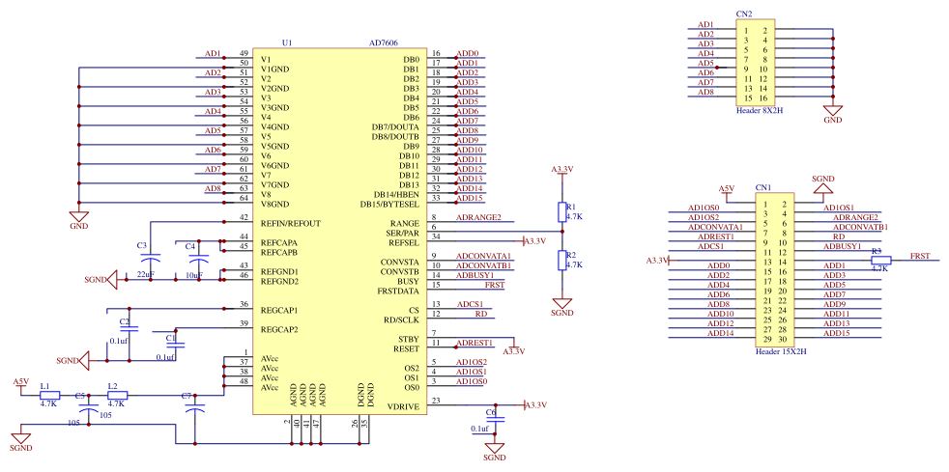Screen dimensions: 949x472
Task: Select the AD1 net label at pin V1
Action: click(x=213, y=54)
